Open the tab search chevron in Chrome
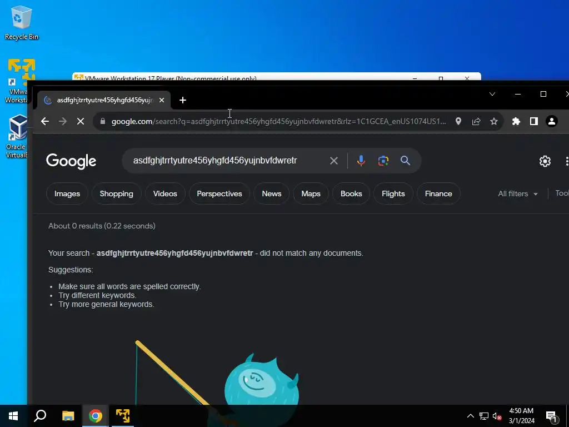The height and width of the screenshot is (427, 569). point(492,94)
